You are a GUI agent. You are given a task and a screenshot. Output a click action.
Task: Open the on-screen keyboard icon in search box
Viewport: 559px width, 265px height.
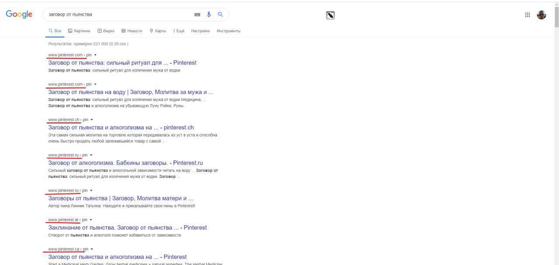197,14
